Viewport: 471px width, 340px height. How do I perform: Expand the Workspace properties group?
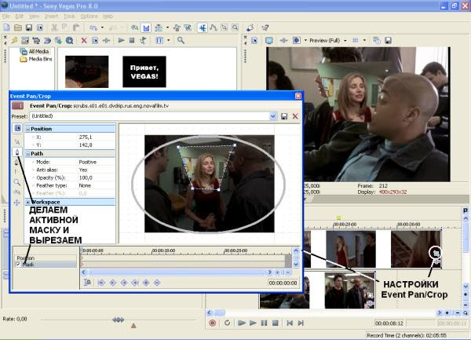(27, 202)
